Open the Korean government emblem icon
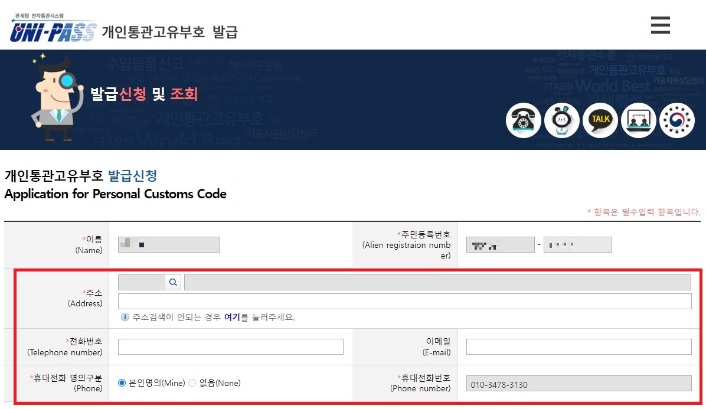Screen dimensions: 706x409 pyautogui.click(x=677, y=119)
